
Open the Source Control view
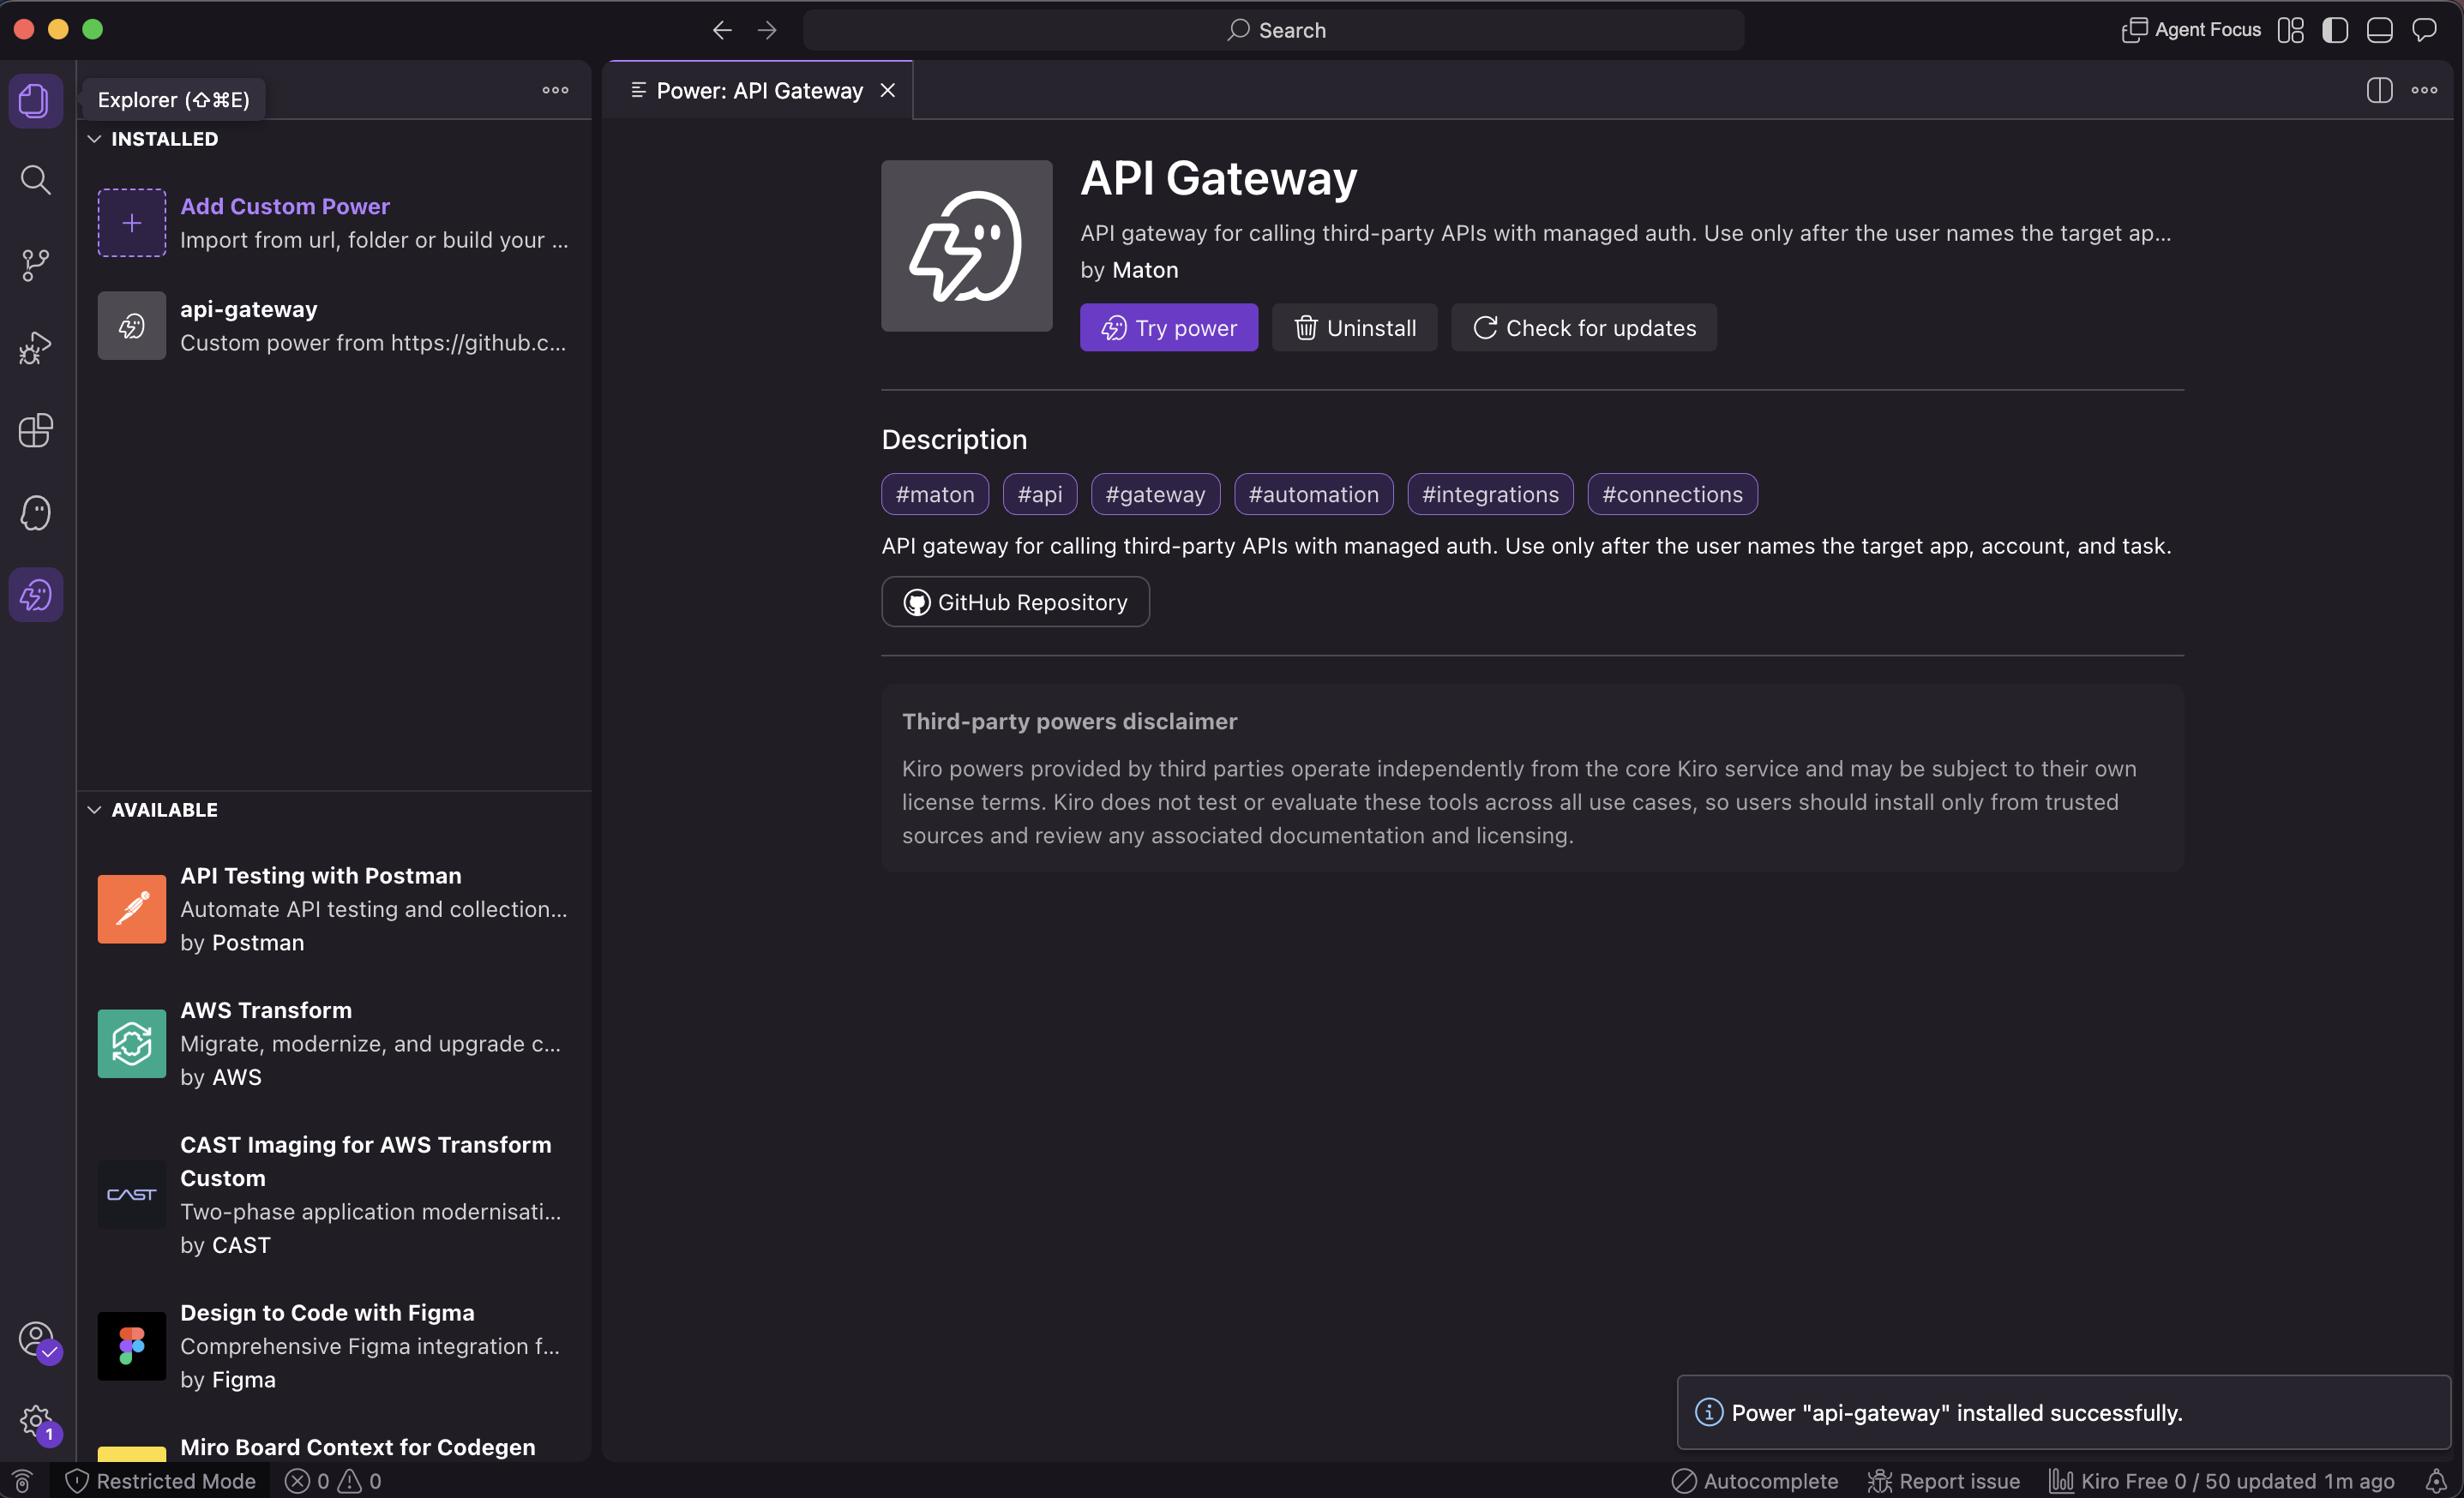coord(36,265)
